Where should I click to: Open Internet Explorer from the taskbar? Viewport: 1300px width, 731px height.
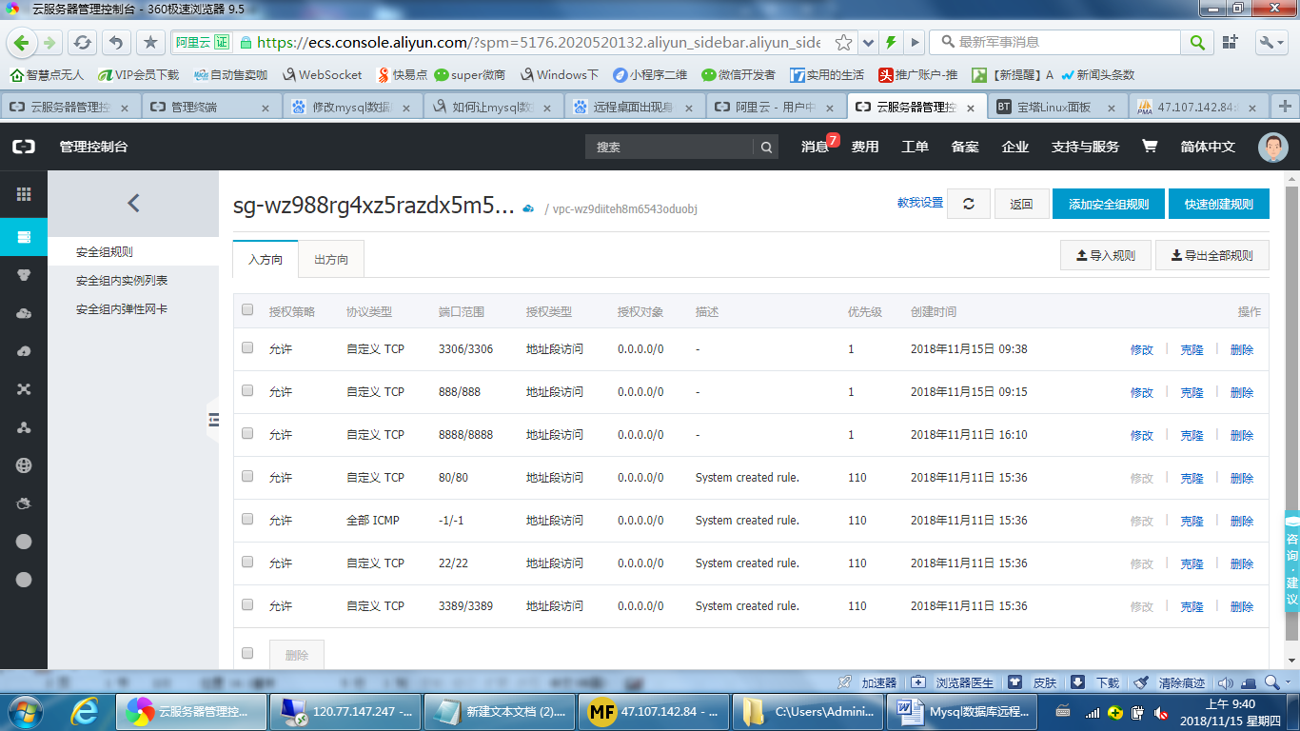85,711
